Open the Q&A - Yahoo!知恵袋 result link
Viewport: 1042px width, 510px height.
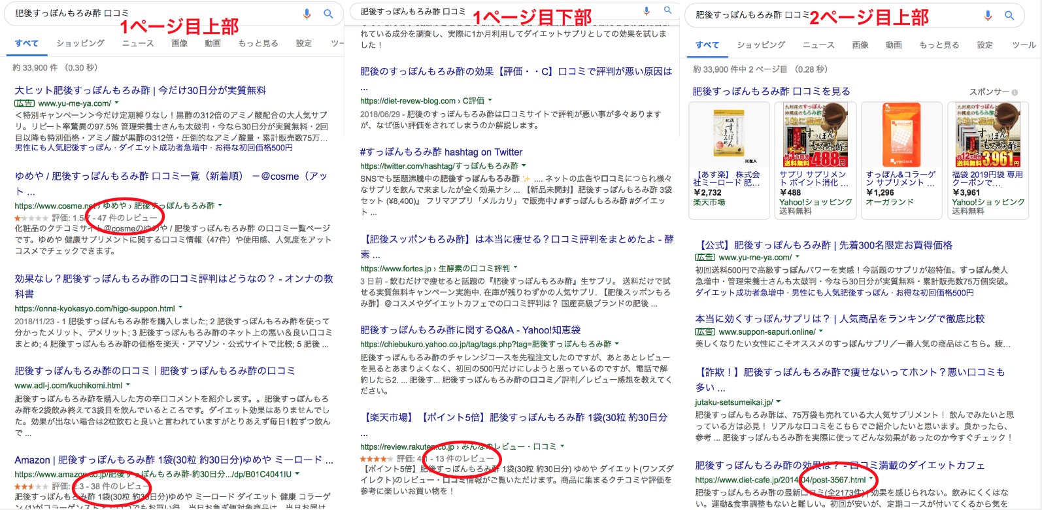point(471,330)
